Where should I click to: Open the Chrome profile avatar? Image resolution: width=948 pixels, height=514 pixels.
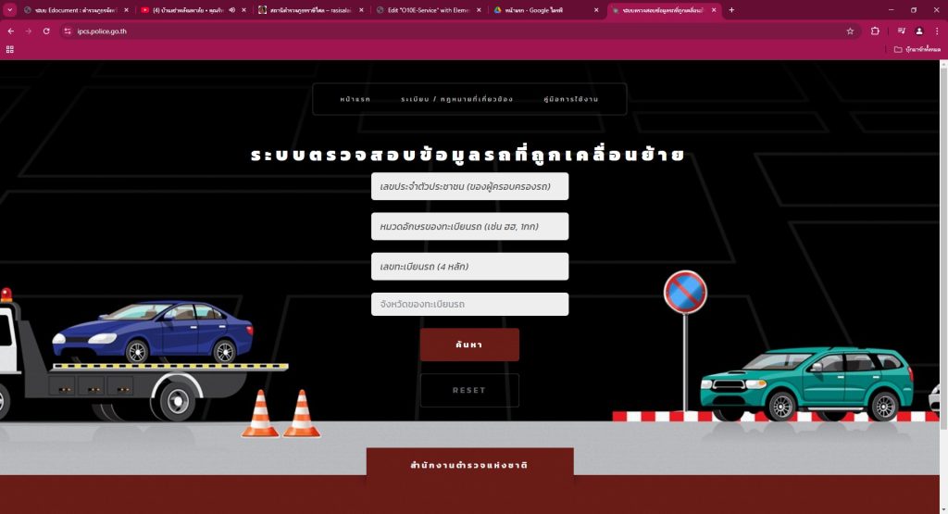click(919, 31)
